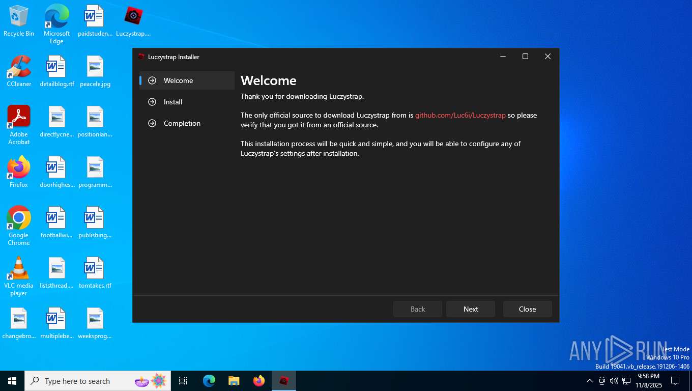Open the Recycle Bin desktop icon
This screenshot has width=692, height=391.
[x=19, y=21]
